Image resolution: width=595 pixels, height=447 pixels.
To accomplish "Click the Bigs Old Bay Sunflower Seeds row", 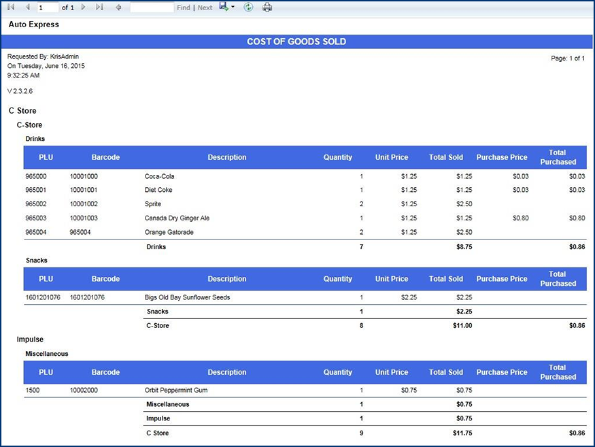I will [x=187, y=297].
